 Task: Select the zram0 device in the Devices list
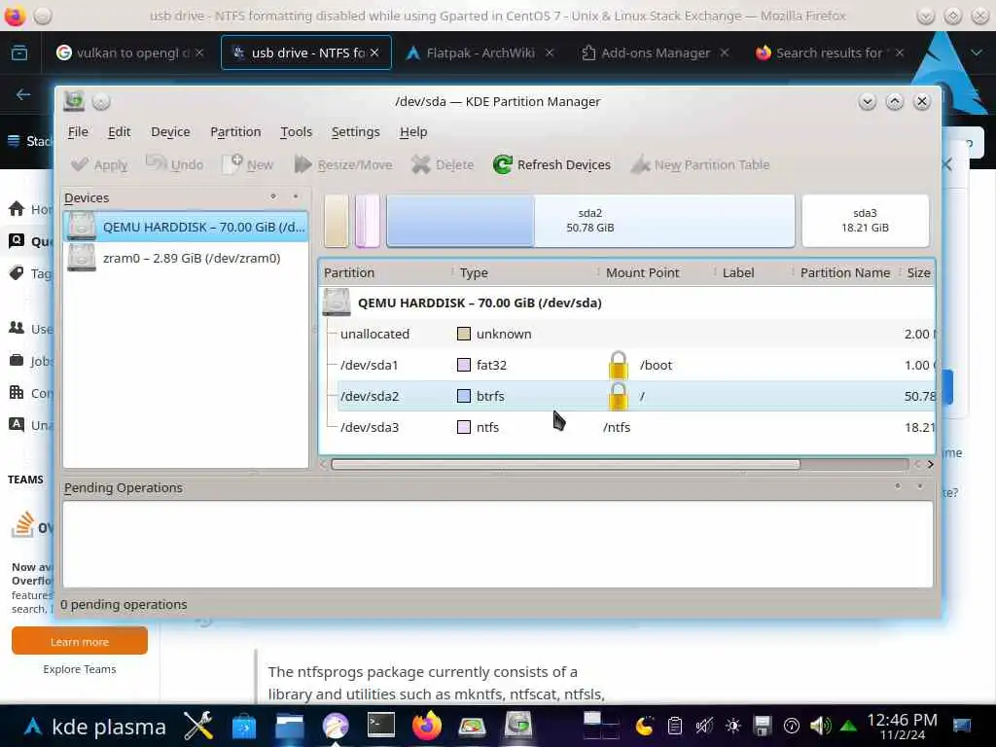(186, 258)
